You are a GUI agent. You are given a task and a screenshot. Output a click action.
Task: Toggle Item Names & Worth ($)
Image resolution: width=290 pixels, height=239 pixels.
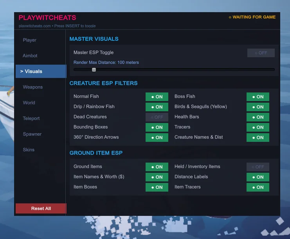(x=157, y=177)
